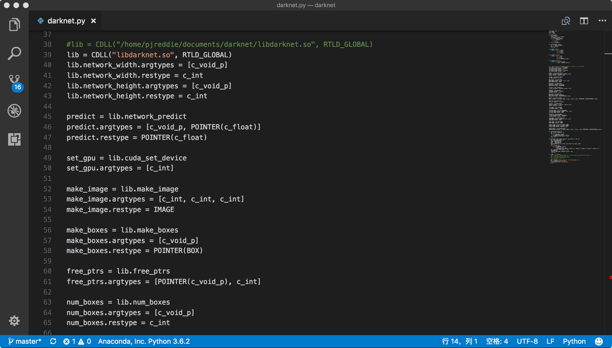Adjust indentation via 空格: 4
The width and height of the screenshot is (612, 348).
point(497,341)
